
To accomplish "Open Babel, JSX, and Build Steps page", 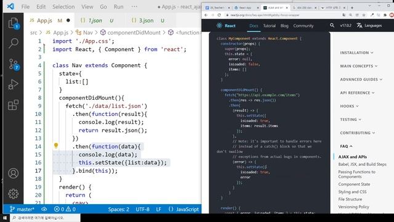I will point(362,164).
